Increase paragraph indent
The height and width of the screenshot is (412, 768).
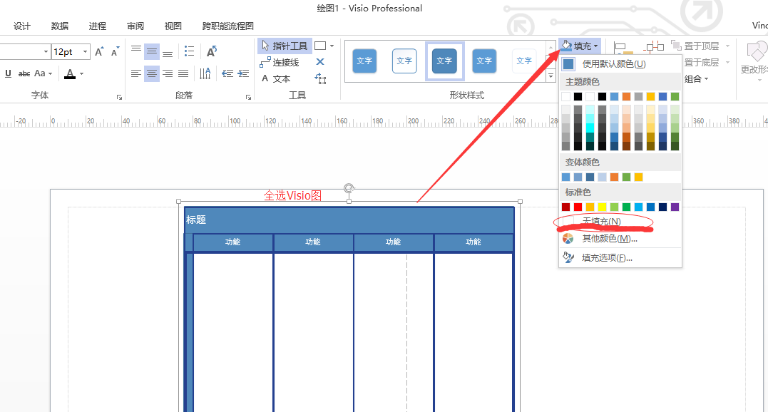tap(243, 73)
